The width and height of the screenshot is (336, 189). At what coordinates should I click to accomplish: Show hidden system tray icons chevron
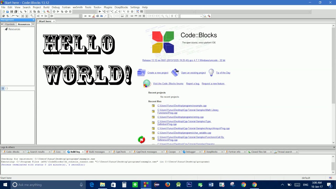click(x=282, y=185)
